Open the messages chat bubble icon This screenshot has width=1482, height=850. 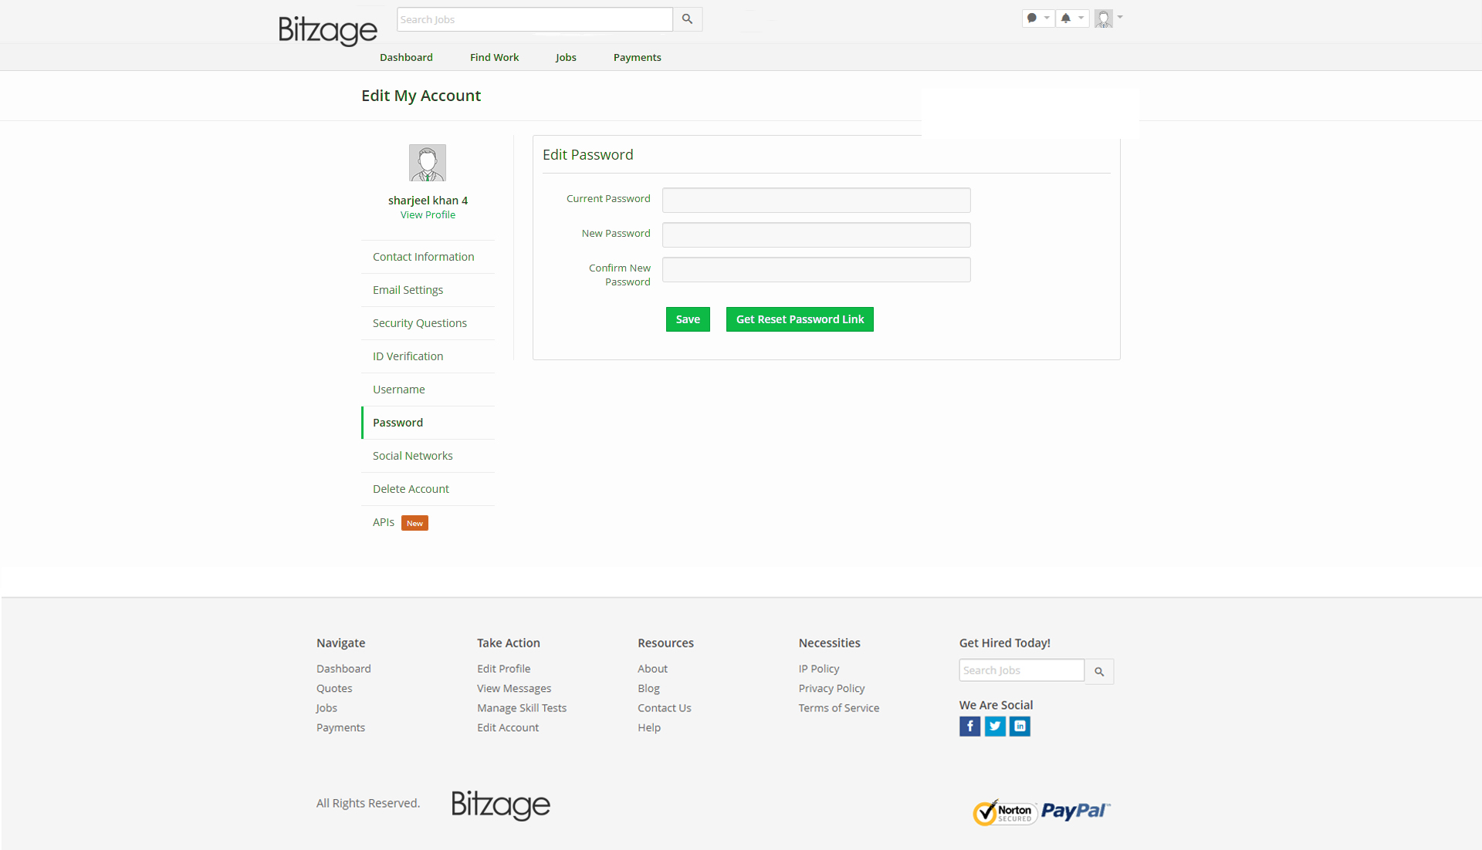tap(1031, 18)
